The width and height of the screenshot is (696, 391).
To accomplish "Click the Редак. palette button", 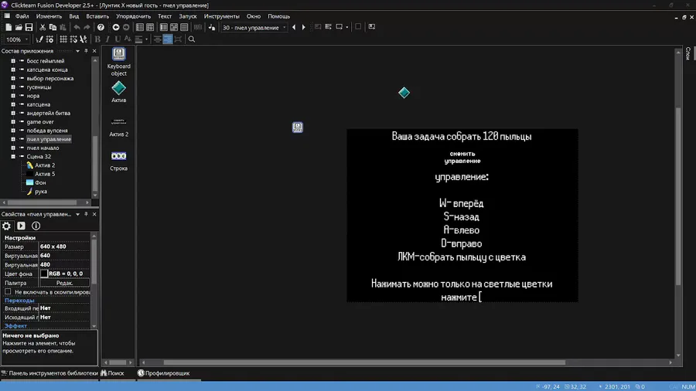I will 64,283.
